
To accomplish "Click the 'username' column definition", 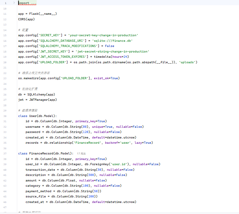I will click(85, 127).
